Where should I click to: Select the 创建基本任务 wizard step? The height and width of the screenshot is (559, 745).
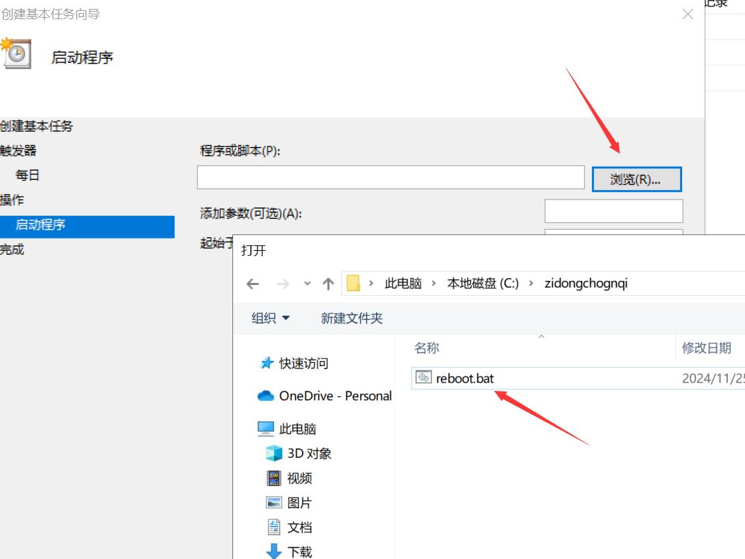pyautogui.click(x=37, y=126)
